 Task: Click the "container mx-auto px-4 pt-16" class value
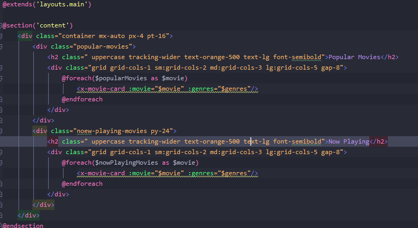pyautogui.click(x=114, y=36)
